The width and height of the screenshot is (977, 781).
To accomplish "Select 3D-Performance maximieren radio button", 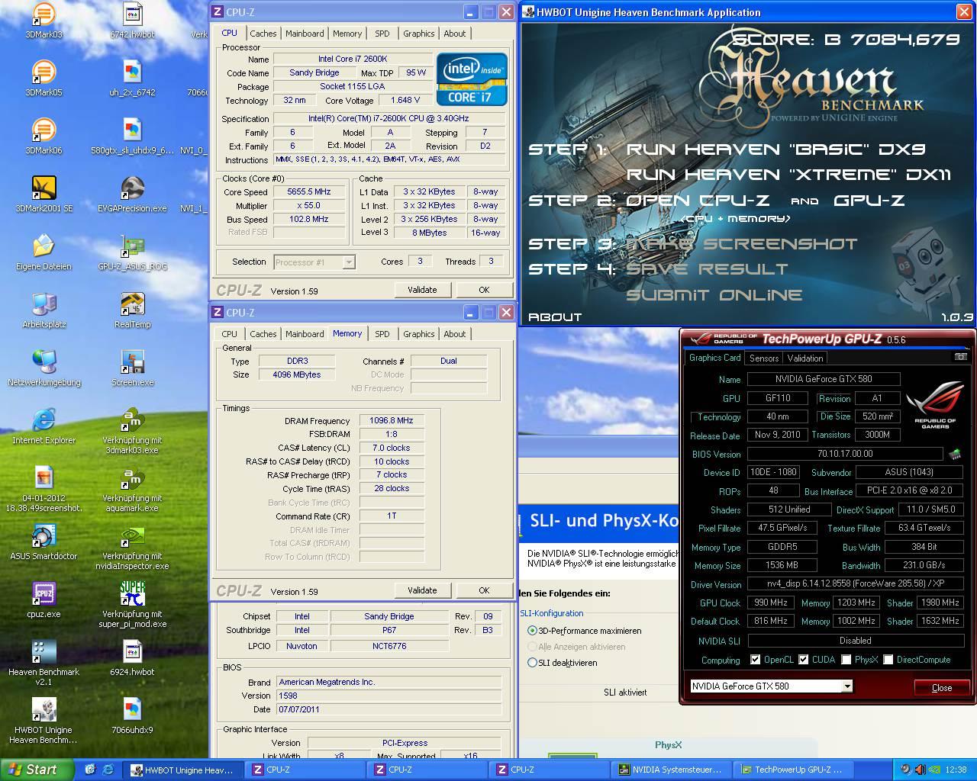I will pos(532,631).
